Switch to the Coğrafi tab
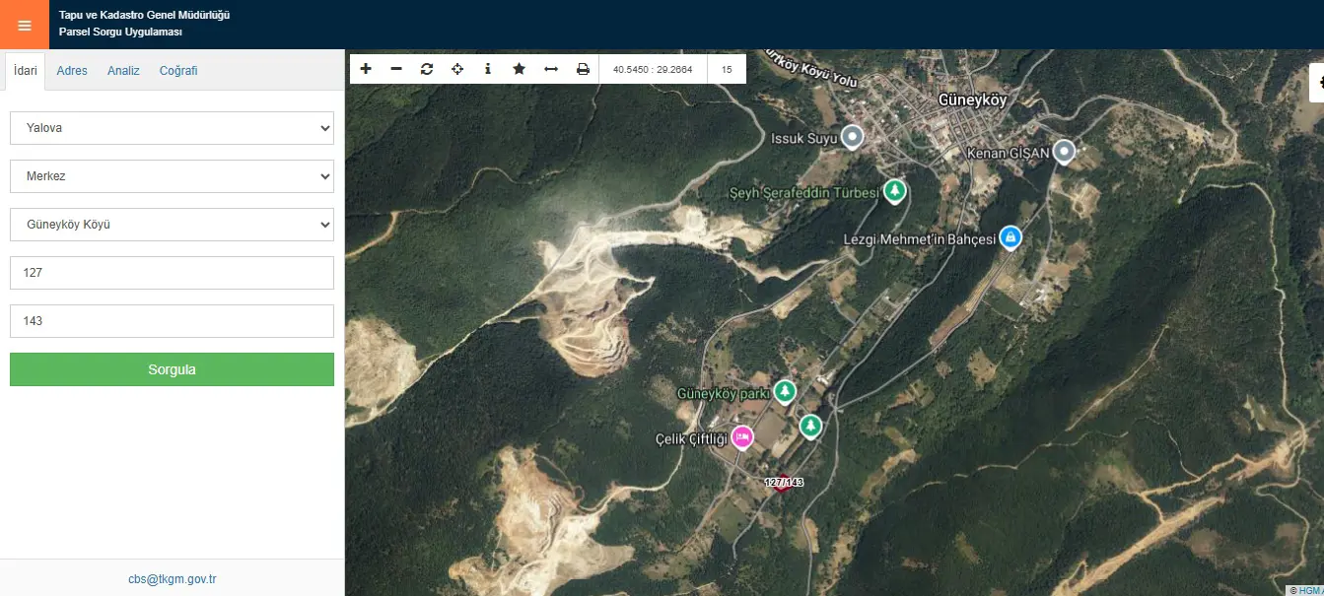 [178, 71]
